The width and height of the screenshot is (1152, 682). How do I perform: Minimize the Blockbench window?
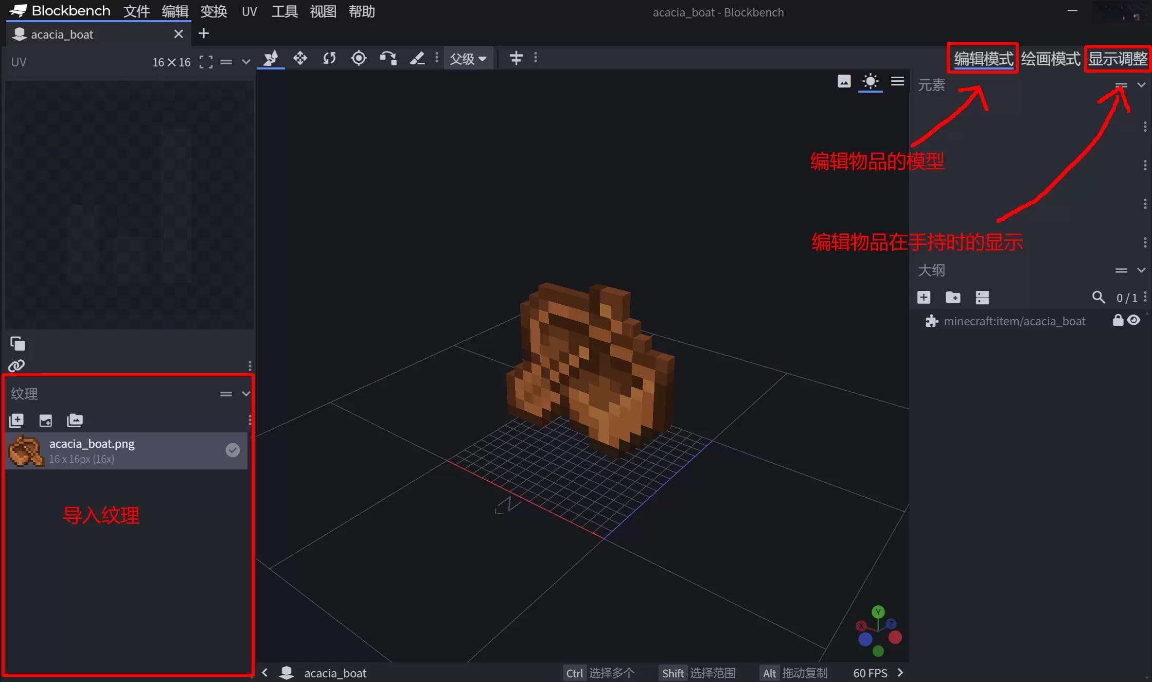point(1072,10)
